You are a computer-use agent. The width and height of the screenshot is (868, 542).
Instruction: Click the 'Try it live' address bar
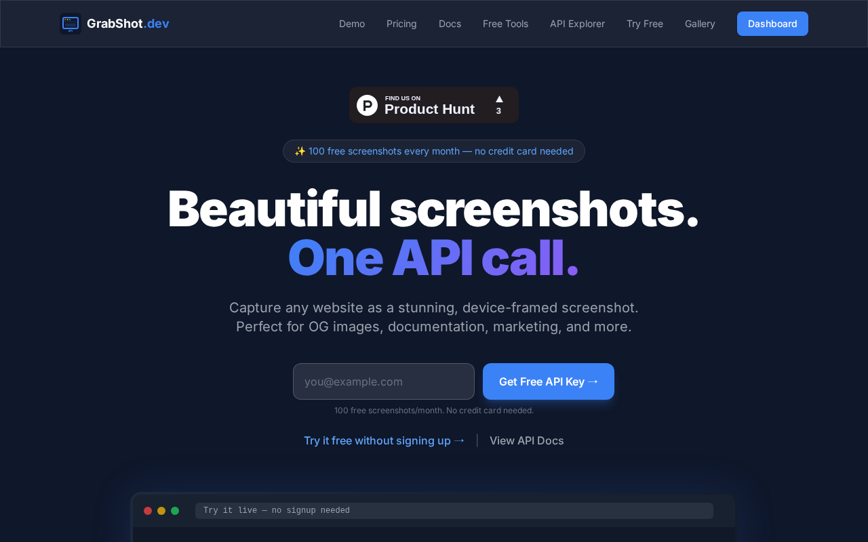coord(454,511)
